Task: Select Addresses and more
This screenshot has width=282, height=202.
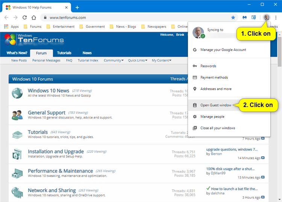Action: (229, 89)
